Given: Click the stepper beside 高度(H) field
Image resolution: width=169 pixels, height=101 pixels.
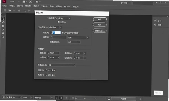Looking at the screenshot, I should coord(46,75).
